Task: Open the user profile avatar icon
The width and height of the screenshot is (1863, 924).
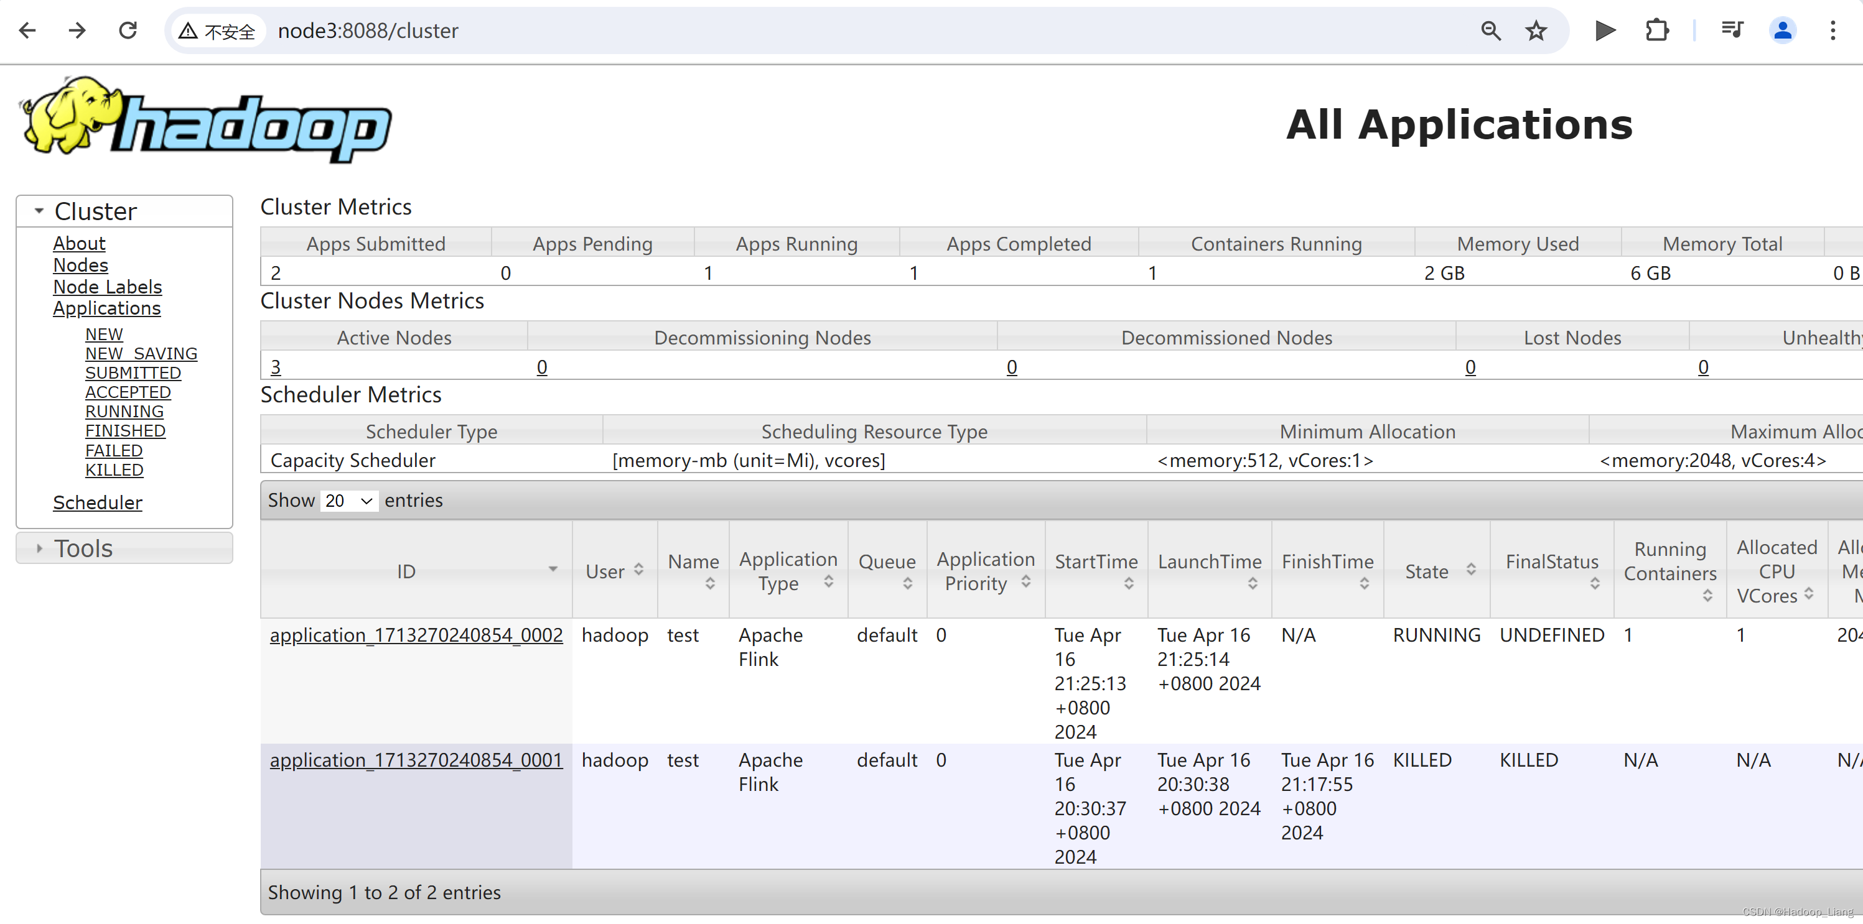Action: coord(1782,30)
